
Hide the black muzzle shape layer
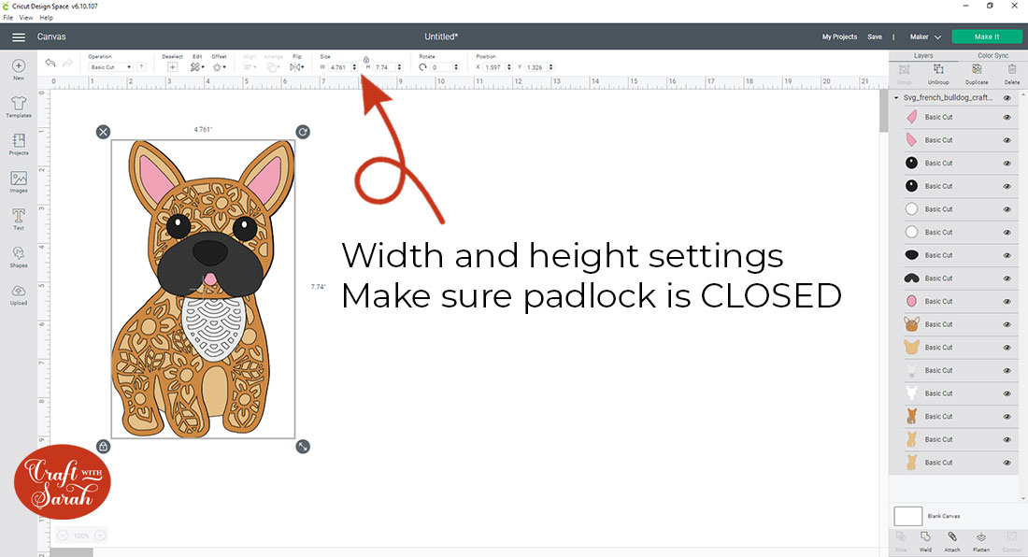tap(1007, 278)
